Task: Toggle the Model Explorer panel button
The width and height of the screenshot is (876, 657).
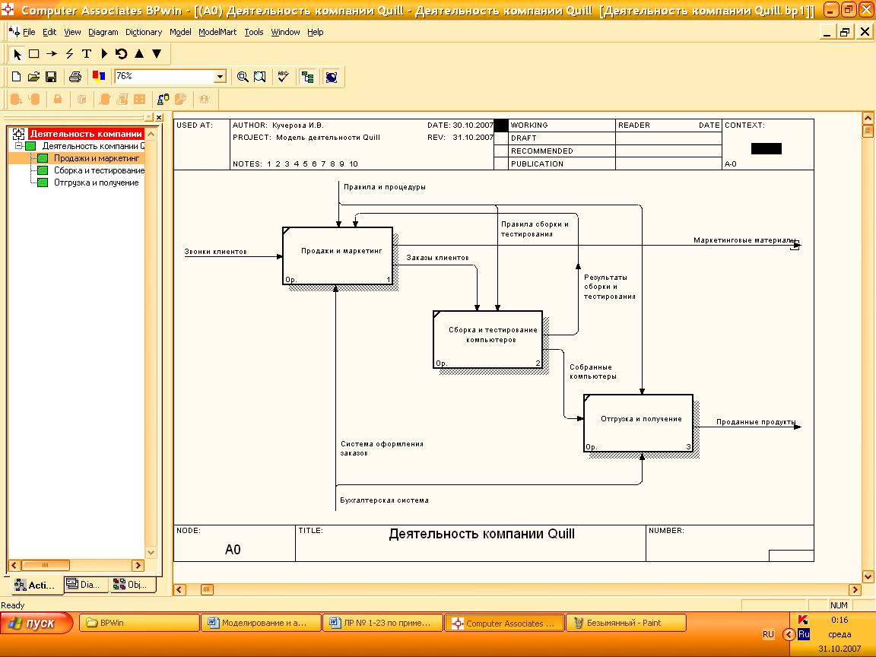Action: click(x=307, y=77)
